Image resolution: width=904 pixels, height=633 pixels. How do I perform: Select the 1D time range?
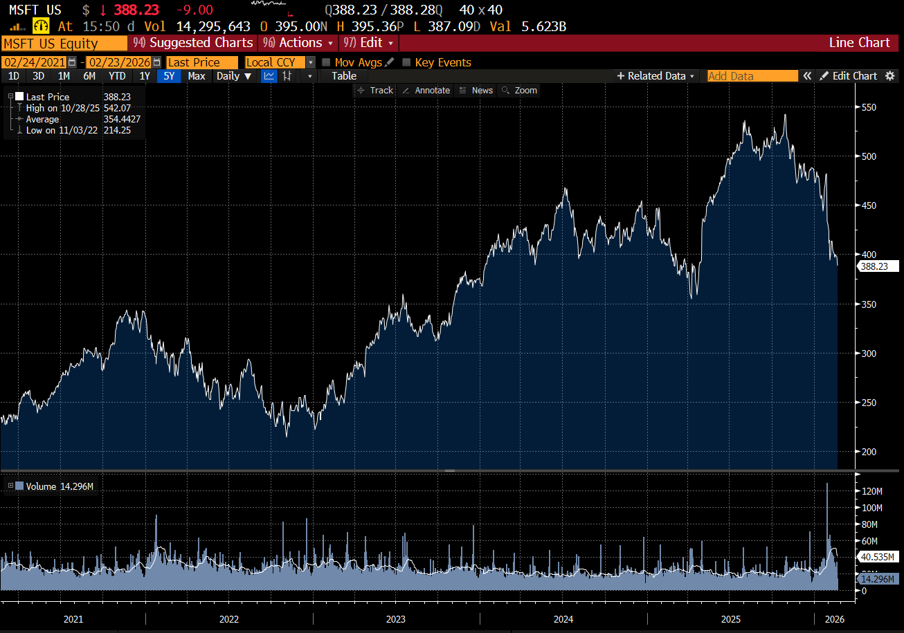14,76
